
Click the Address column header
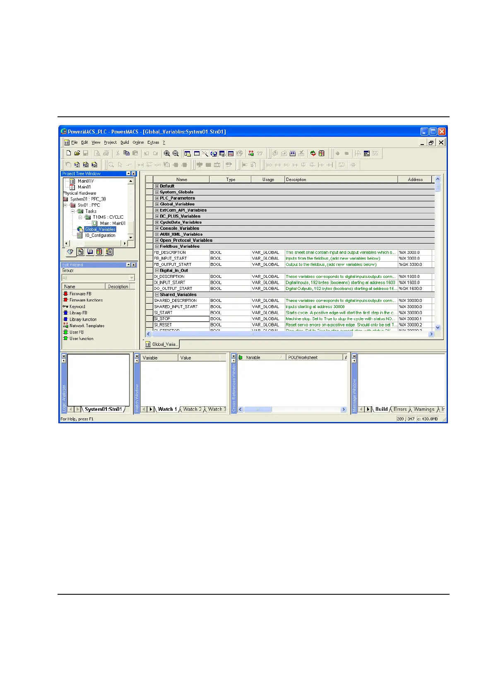415,180
